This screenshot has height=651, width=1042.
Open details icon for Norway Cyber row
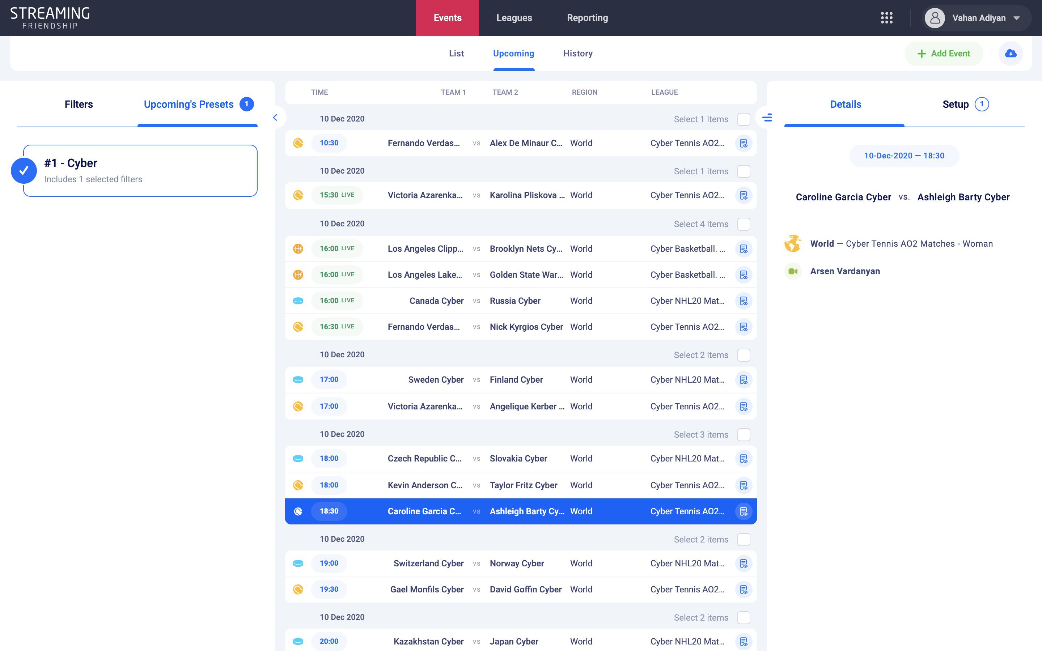click(x=744, y=563)
